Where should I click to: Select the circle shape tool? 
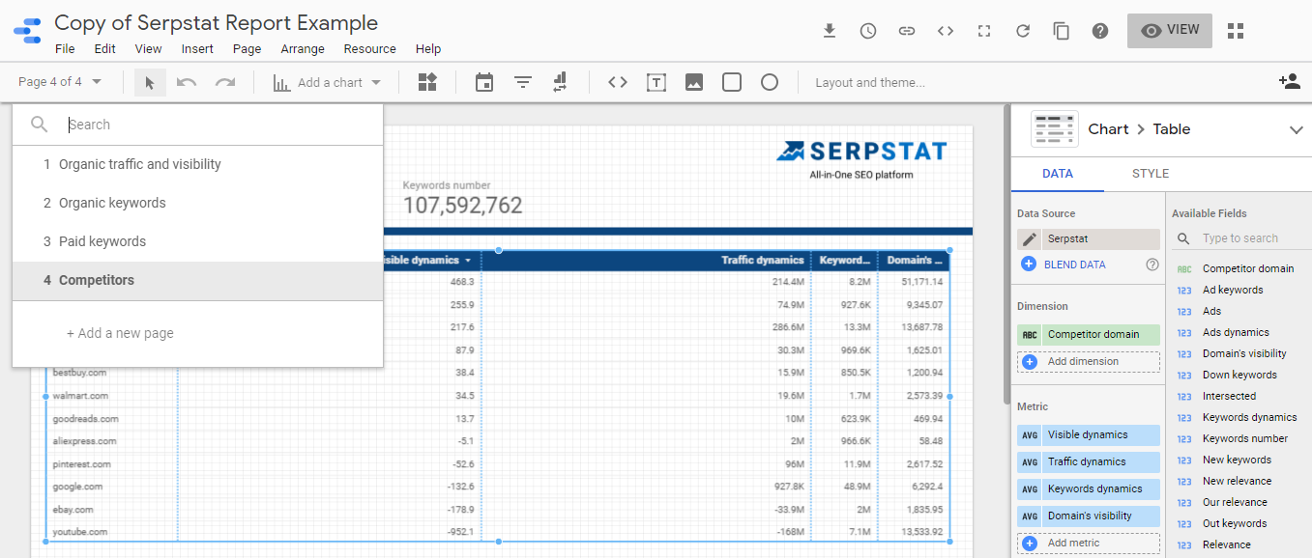(770, 82)
